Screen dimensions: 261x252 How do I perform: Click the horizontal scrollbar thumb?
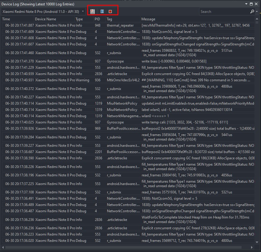pos(123,247)
